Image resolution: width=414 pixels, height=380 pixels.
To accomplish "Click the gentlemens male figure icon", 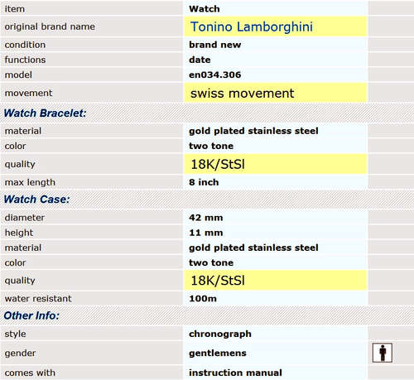I will pyautogui.click(x=383, y=353).
